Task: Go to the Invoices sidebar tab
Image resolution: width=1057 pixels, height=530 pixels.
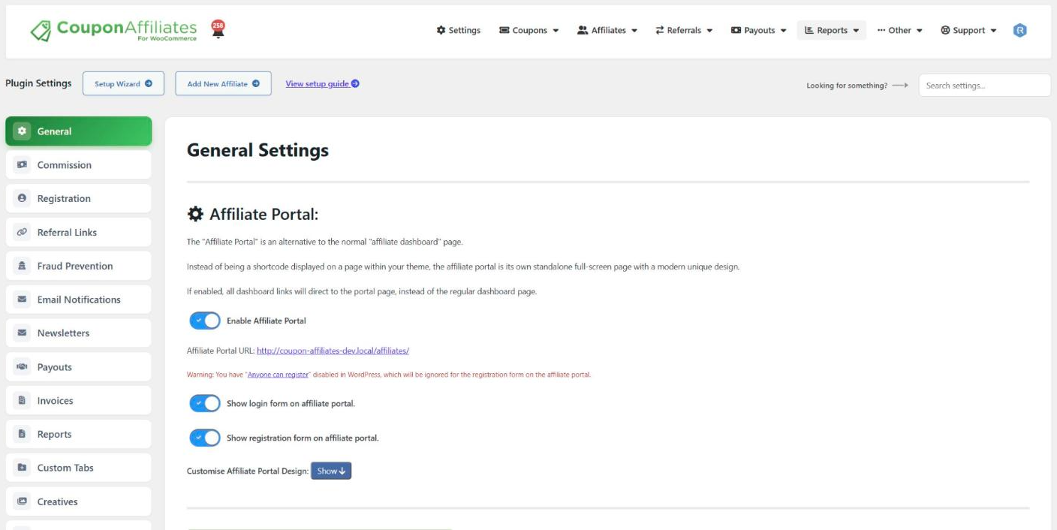Action: 79,400
